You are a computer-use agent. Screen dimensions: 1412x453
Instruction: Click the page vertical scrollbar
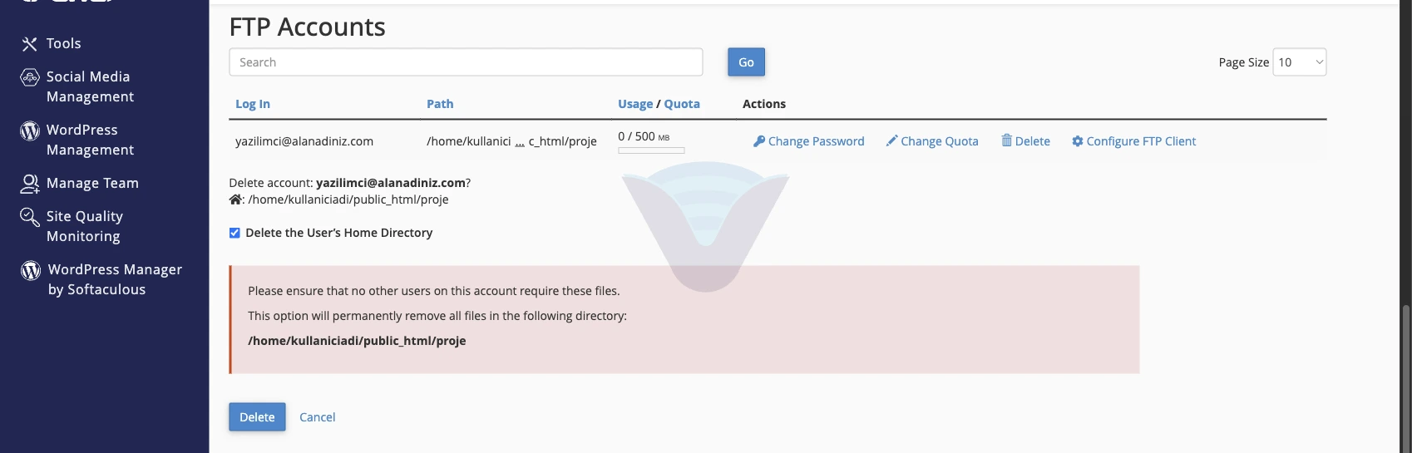tap(1406, 377)
